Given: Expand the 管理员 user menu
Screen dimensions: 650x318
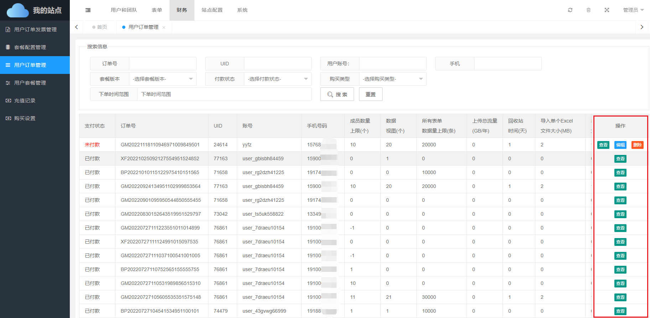Looking at the screenshot, I should tap(633, 10).
